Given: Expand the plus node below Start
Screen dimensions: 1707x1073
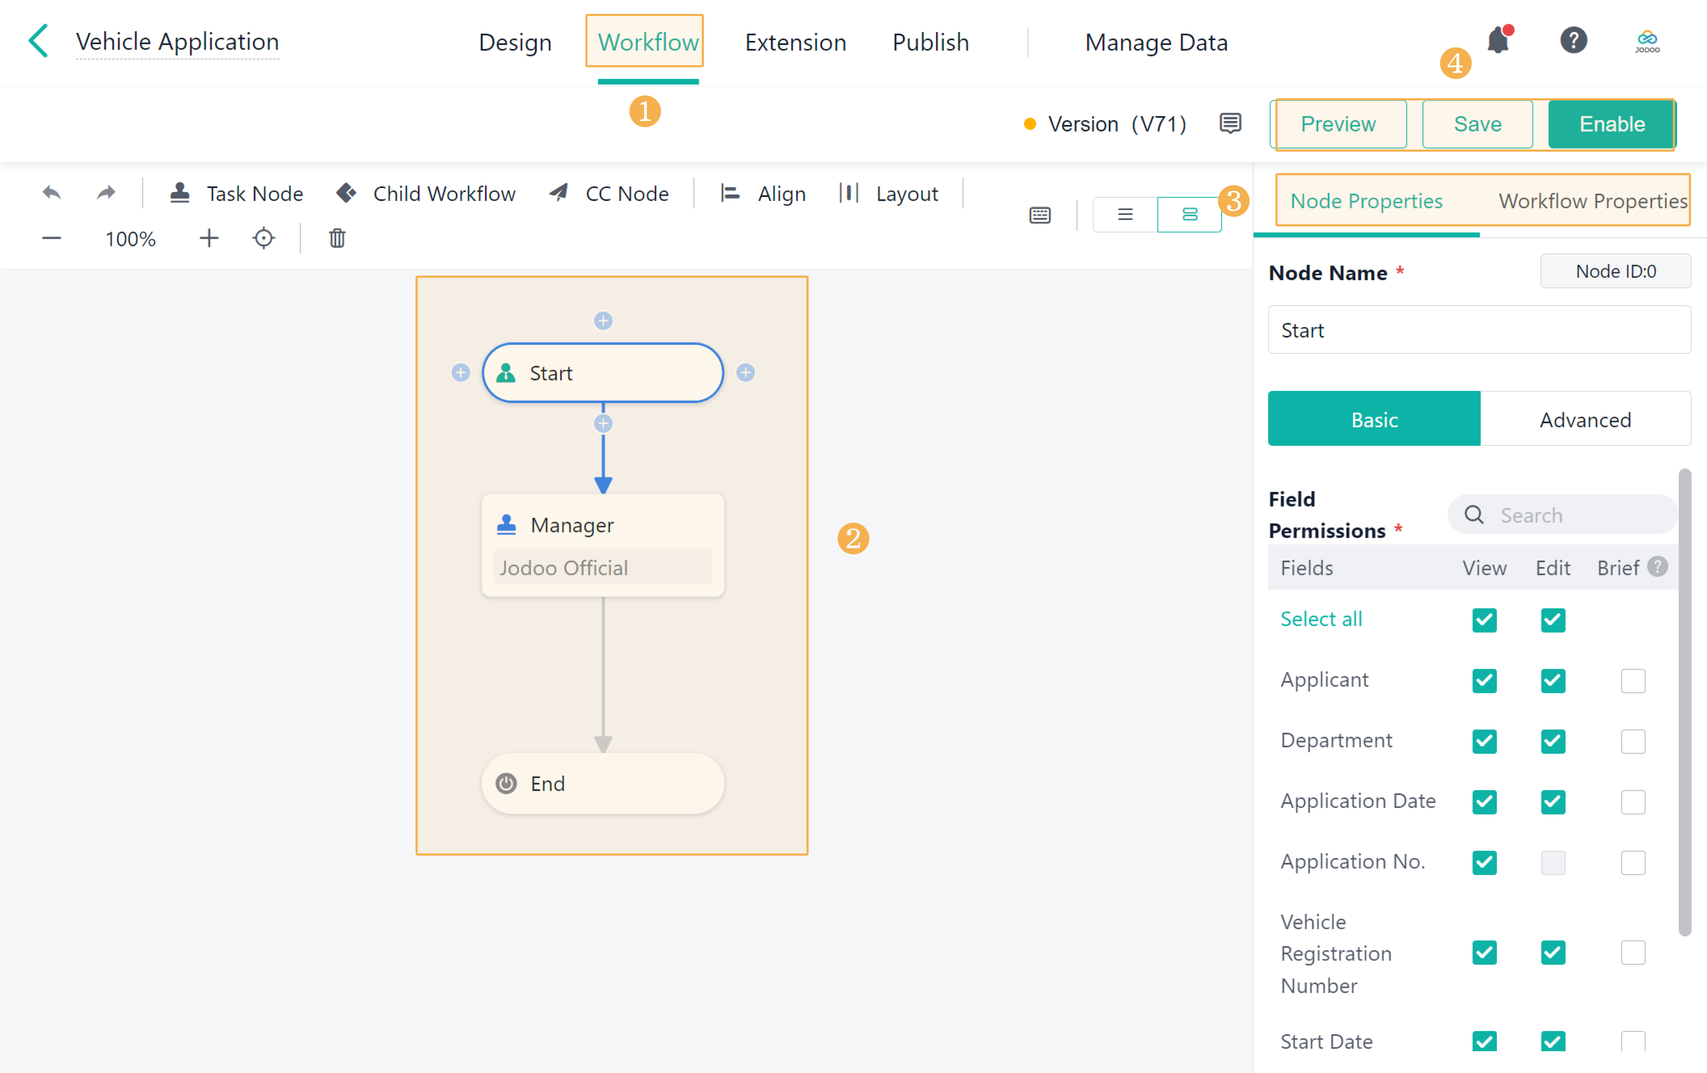Looking at the screenshot, I should (602, 422).
